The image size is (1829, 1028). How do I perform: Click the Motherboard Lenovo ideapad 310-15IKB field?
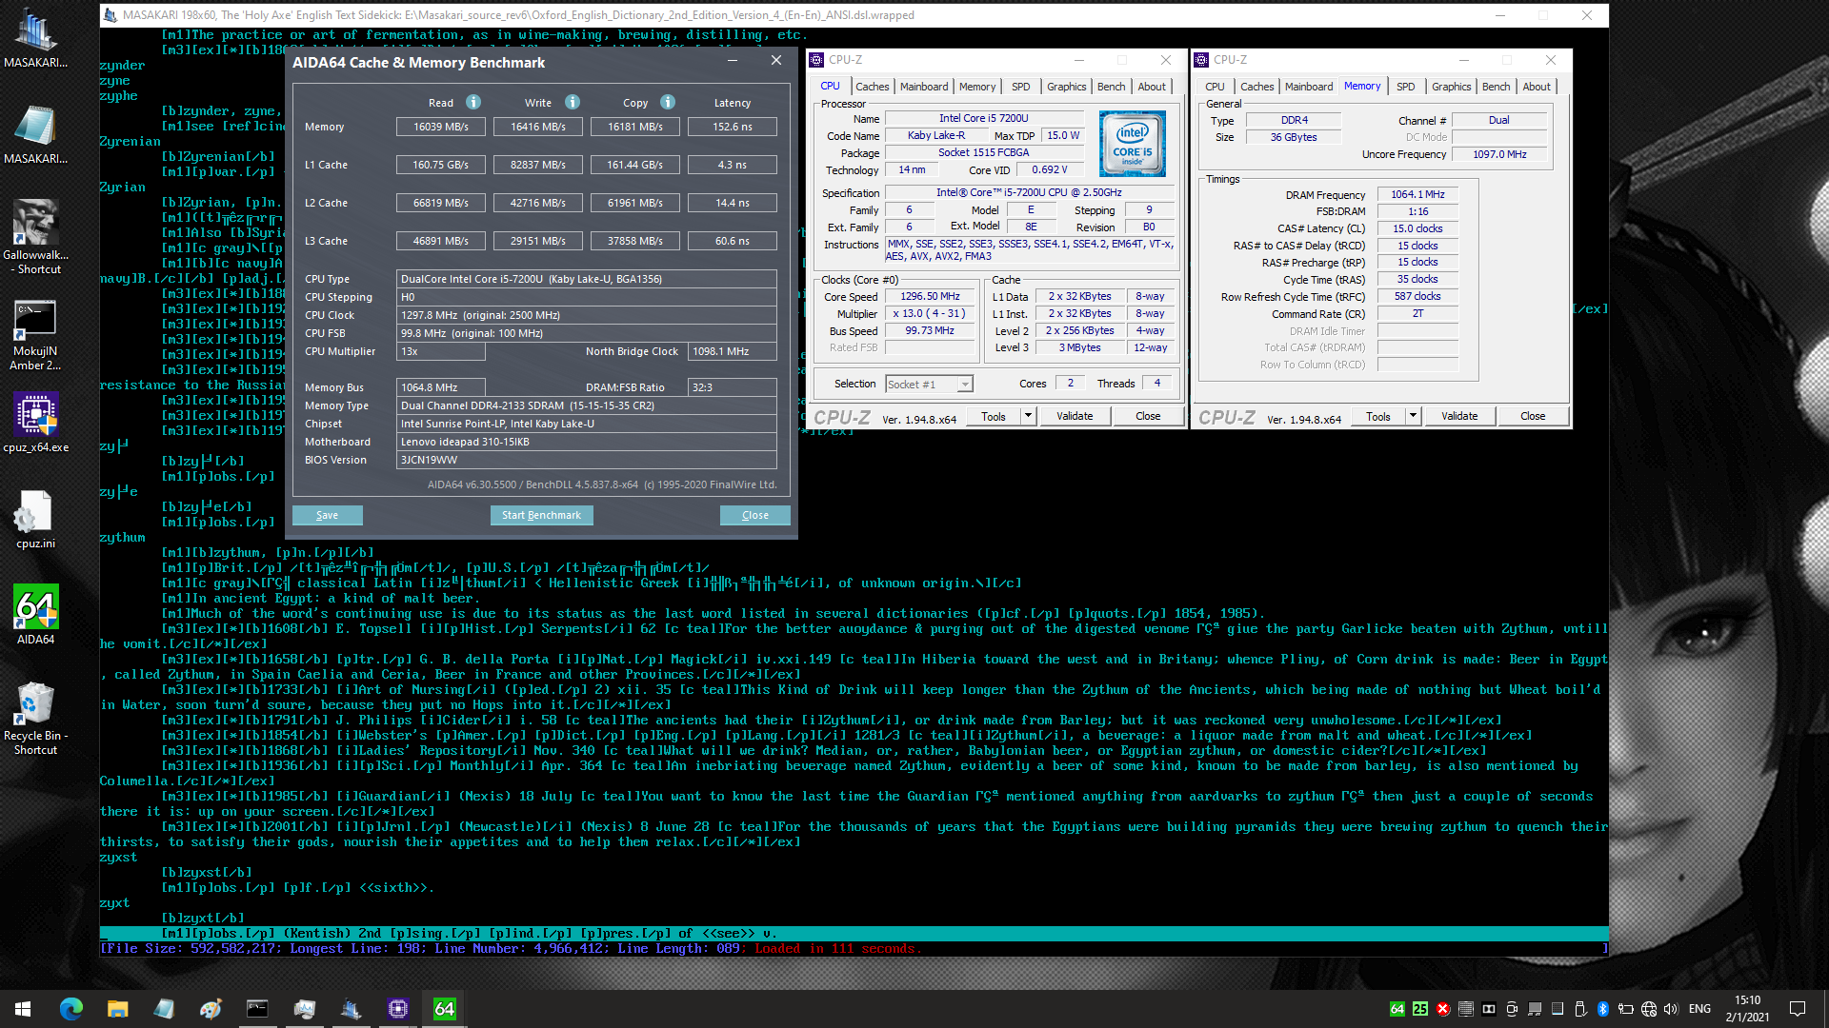click(586, 442)
